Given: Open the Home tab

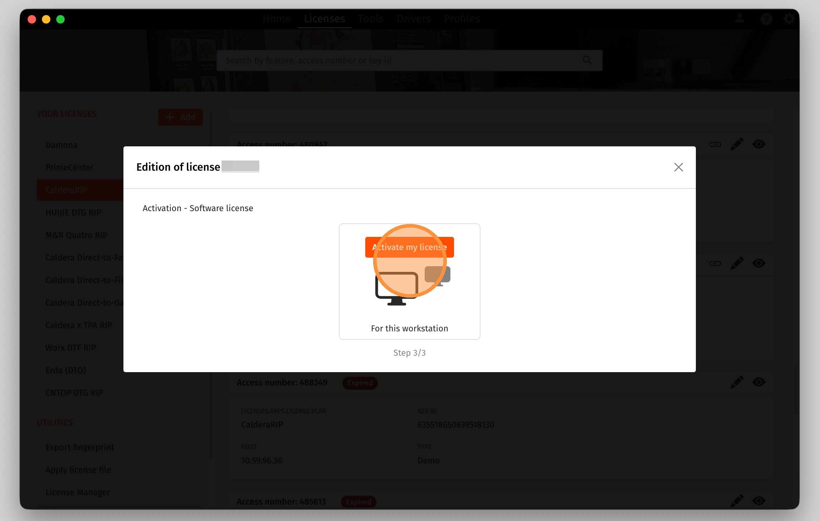Looking at the screenshot, I should tap(277, 19).
